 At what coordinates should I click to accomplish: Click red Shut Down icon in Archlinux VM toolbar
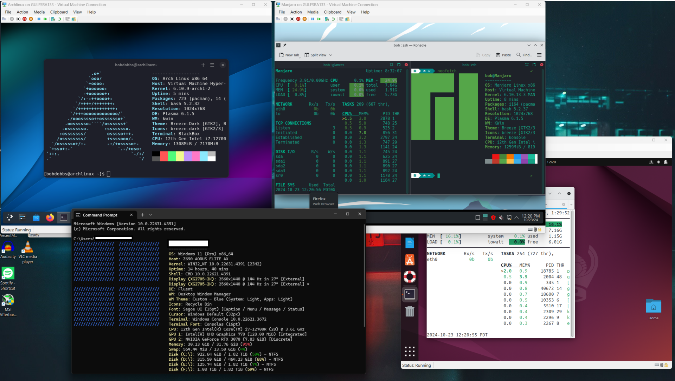[24, 19]
